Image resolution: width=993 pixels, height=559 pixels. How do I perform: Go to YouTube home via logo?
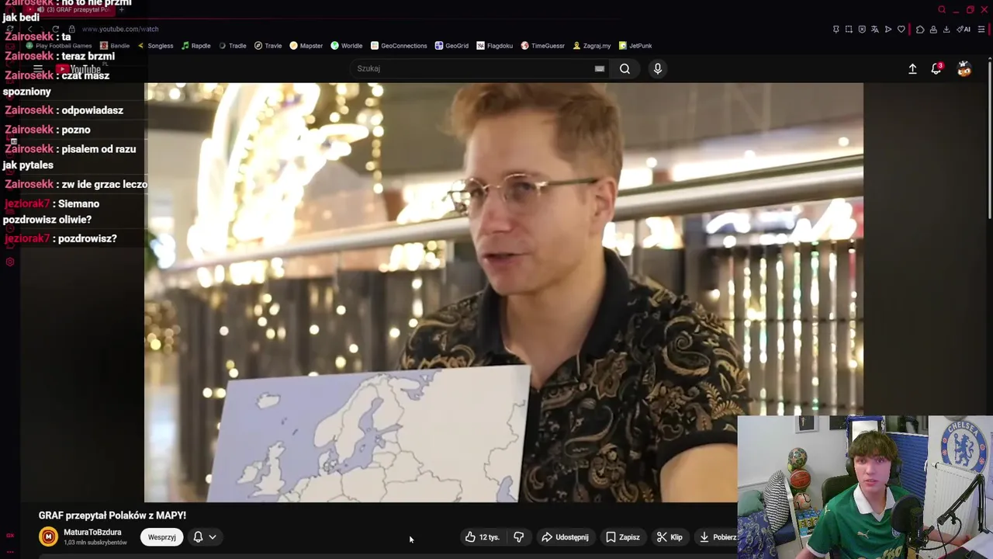78,69
